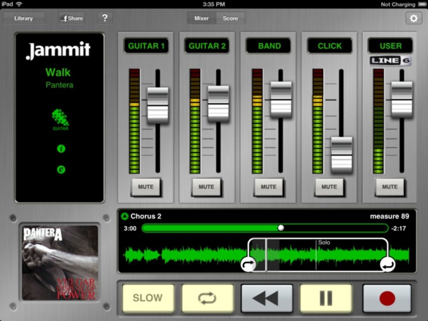Image resolution: width=428 pixels, height=321 pixels.
Task: Mute the Guitar 1 channel
Action: tap(146, 187)
